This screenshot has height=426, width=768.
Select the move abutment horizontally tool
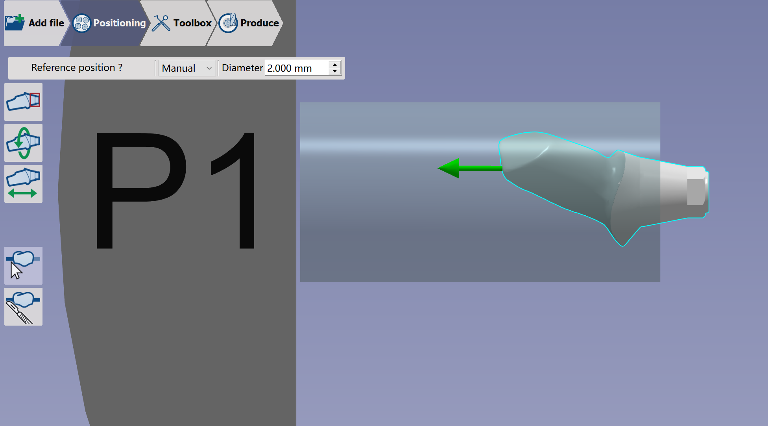click(x=24, y=184)
